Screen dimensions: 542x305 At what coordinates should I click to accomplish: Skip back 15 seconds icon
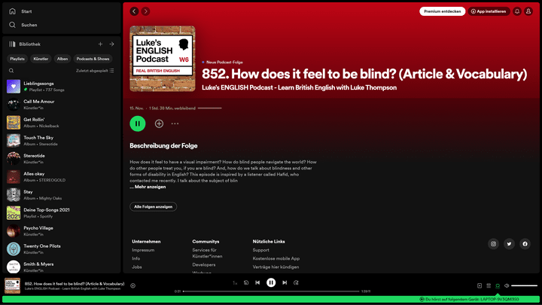(246, 282)
